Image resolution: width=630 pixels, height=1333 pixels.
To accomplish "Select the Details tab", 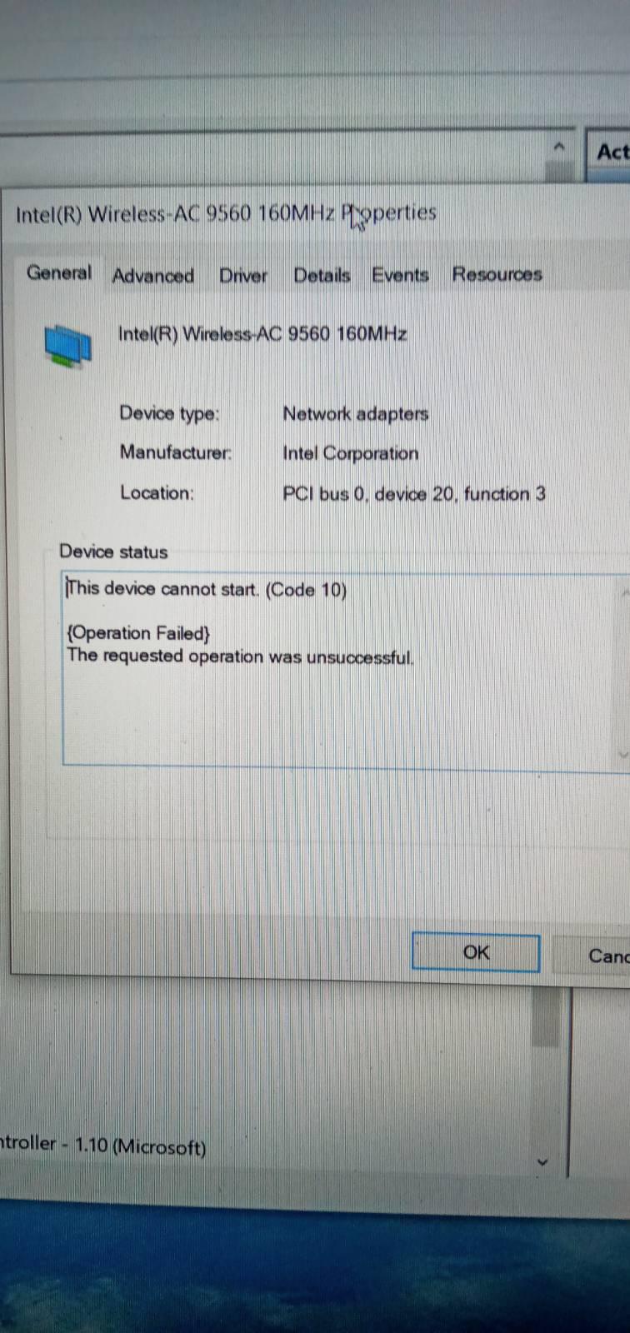I will pyautogui.click(x=322, y=275).
